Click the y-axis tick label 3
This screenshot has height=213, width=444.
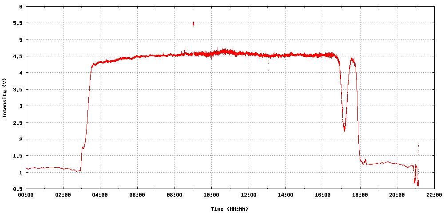pyautogui.click(x=21, y=106)
